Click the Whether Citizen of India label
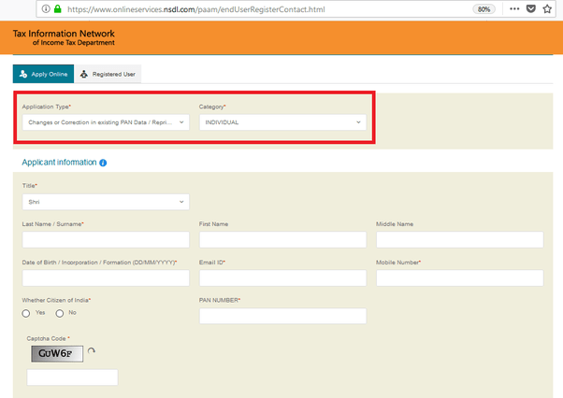563x398 pixels. 56,300
